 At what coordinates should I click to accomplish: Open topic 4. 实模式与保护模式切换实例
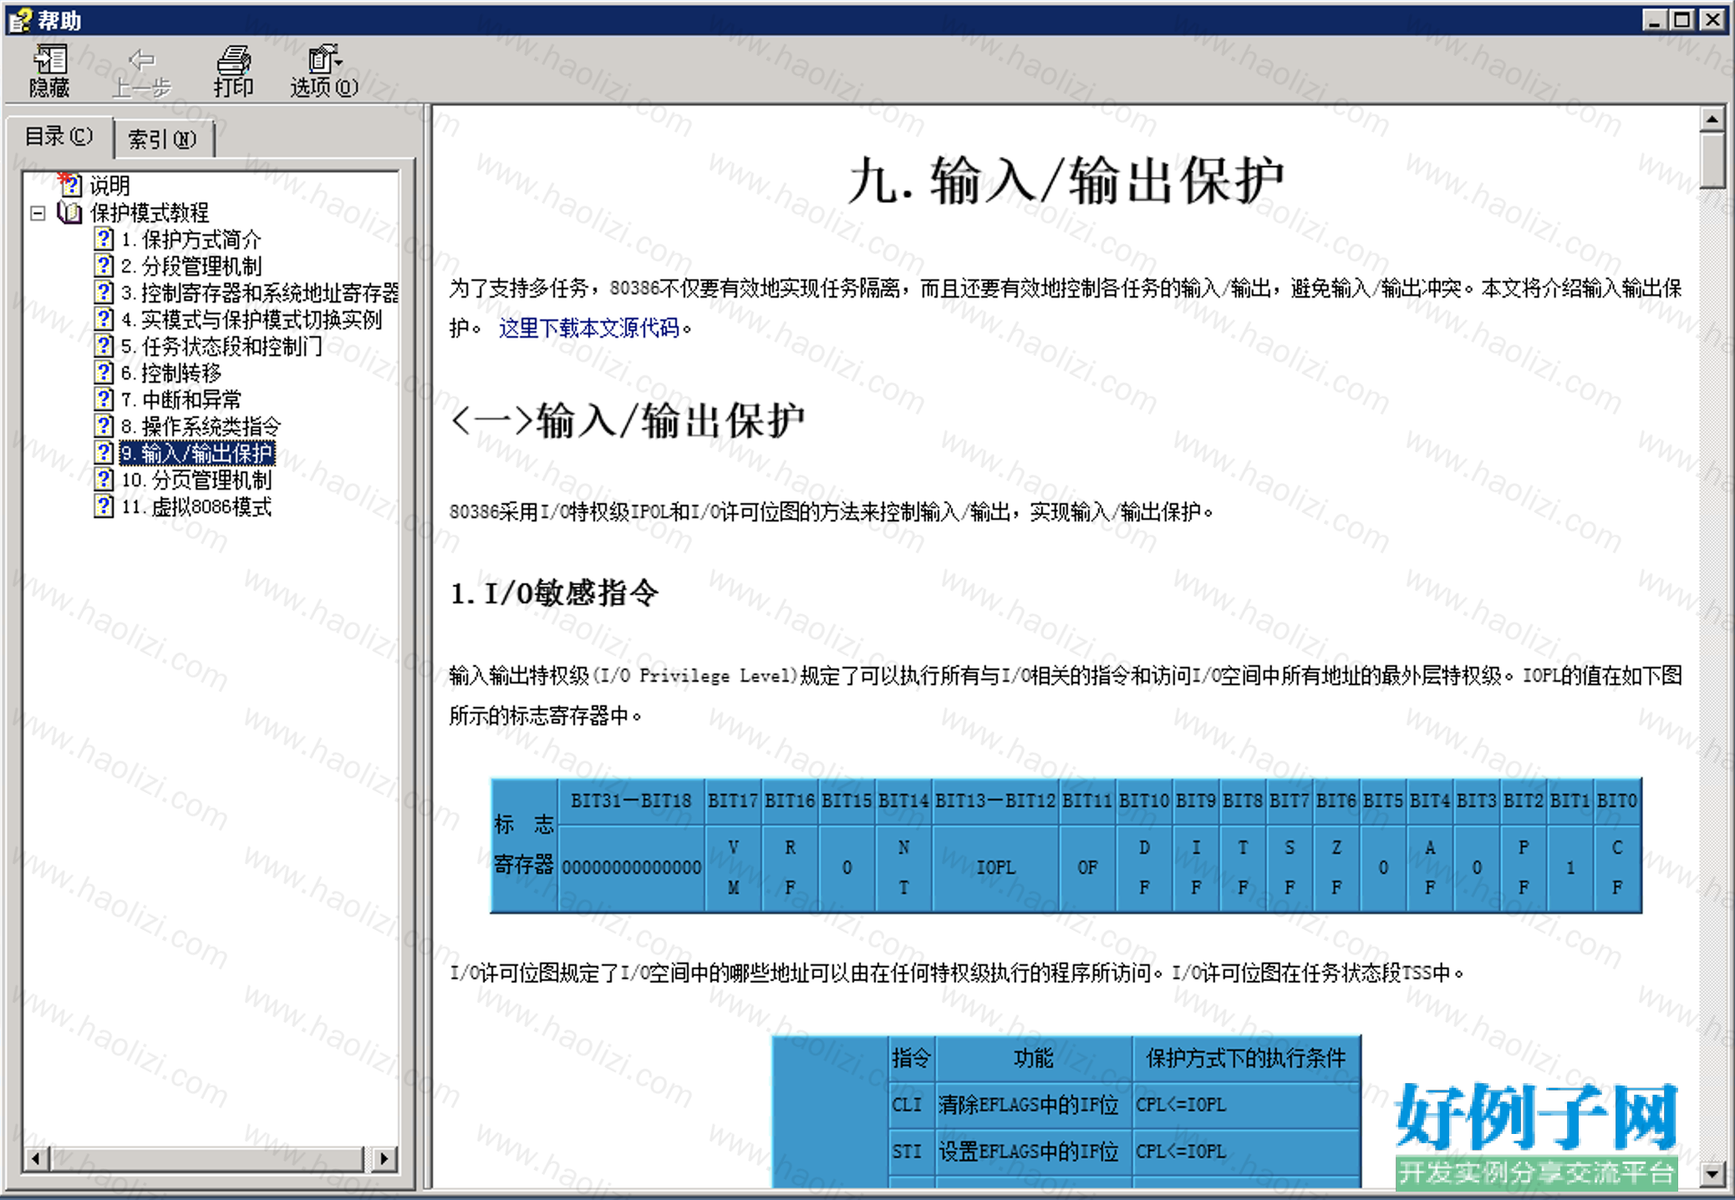(x=252, y=320)
